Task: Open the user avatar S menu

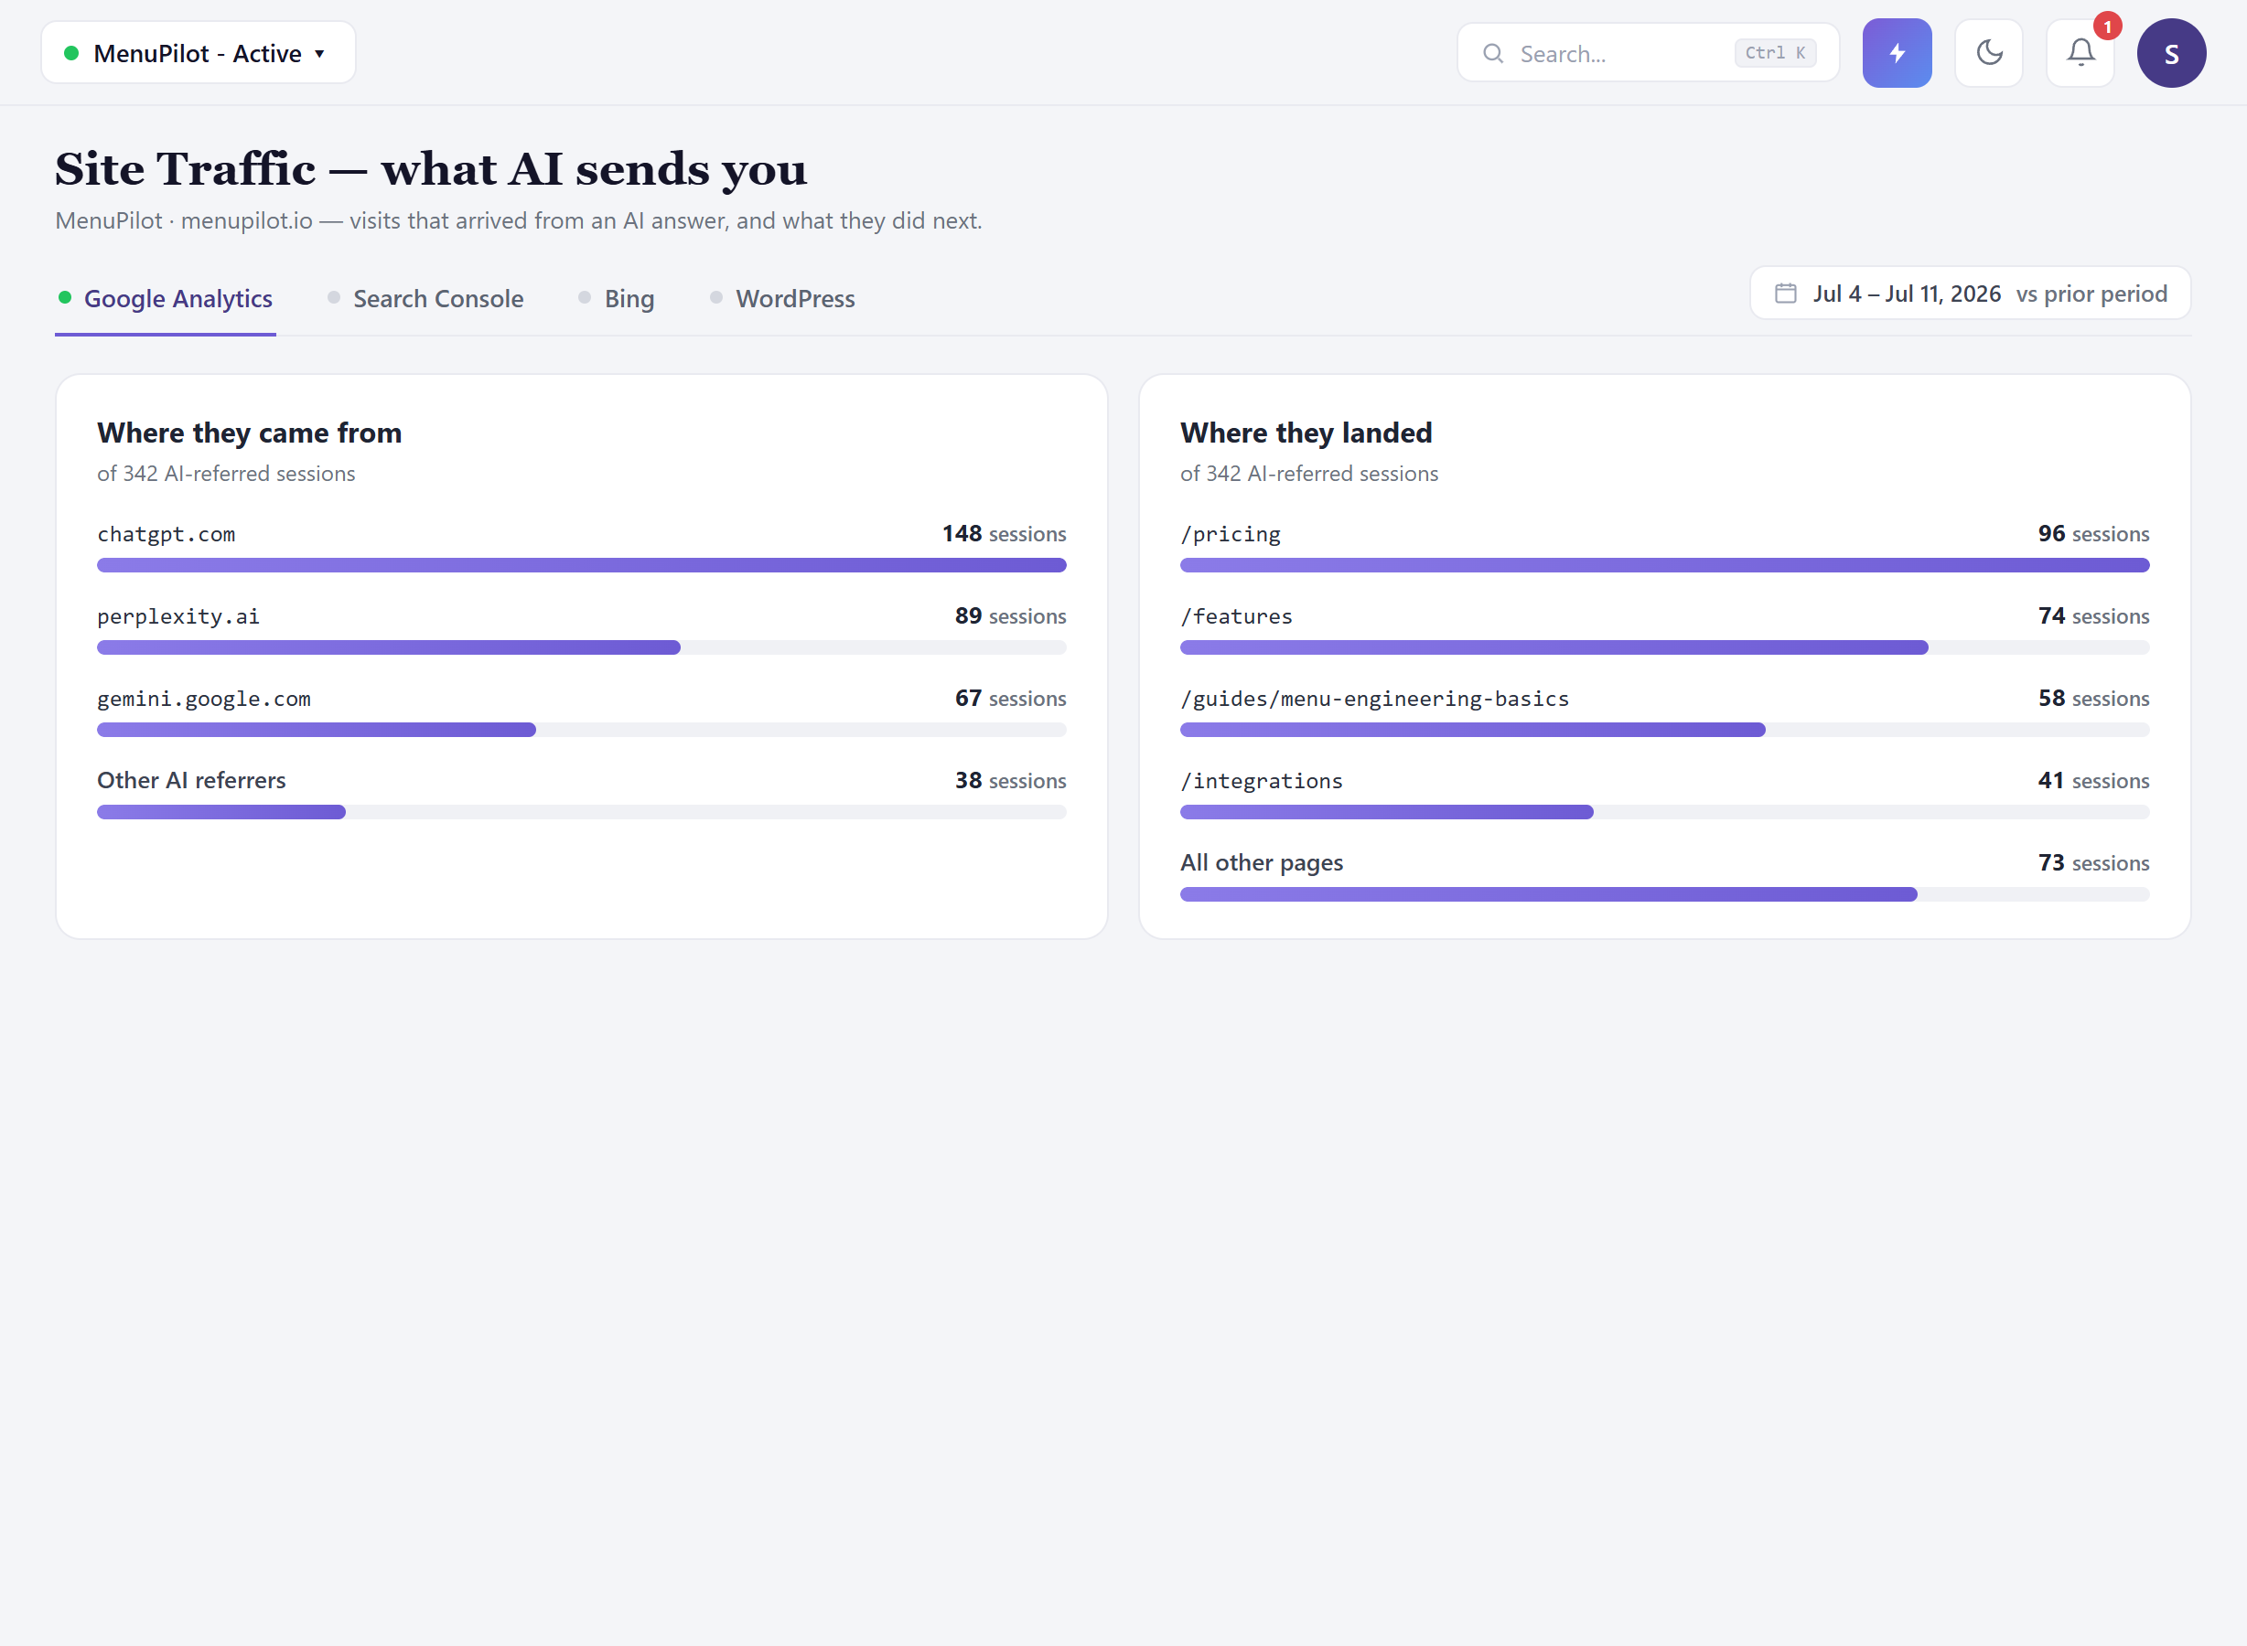Action: click(x=2170, y=53)
